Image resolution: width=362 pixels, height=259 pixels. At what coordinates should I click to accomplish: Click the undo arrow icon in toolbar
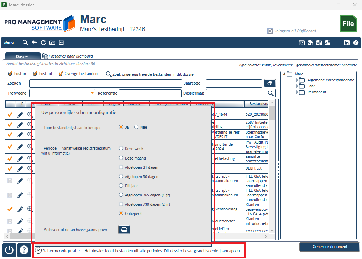35,43
